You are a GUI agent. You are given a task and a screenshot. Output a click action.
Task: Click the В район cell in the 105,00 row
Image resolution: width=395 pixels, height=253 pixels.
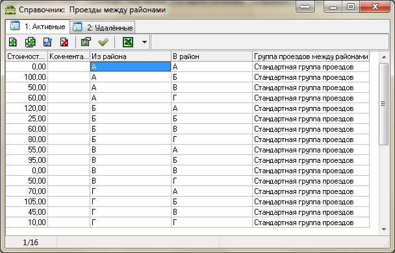pos(212,202)
